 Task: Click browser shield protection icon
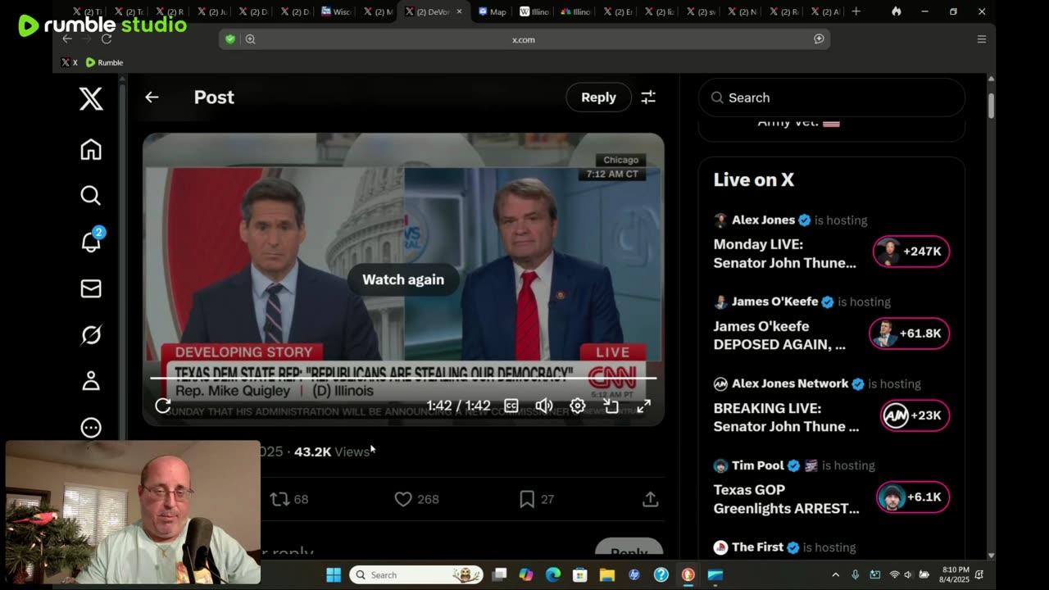click(x=230, y=39)
